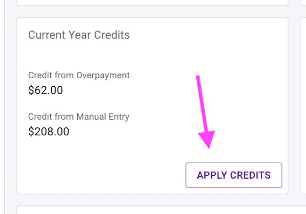The height and width of the screenshot is (214, 306).
Task: Select the $62.00 overpayment credit amount
Action: (x=46, y=90)
